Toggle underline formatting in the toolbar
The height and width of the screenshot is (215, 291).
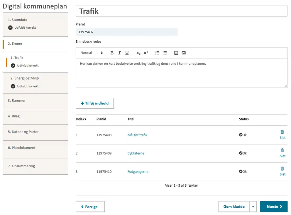pos(127,53)
